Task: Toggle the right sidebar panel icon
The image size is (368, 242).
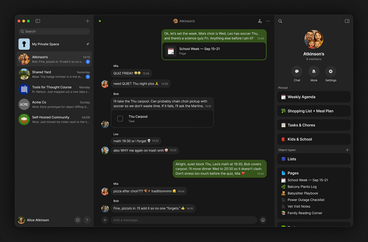Action: [x=347, y=21]
